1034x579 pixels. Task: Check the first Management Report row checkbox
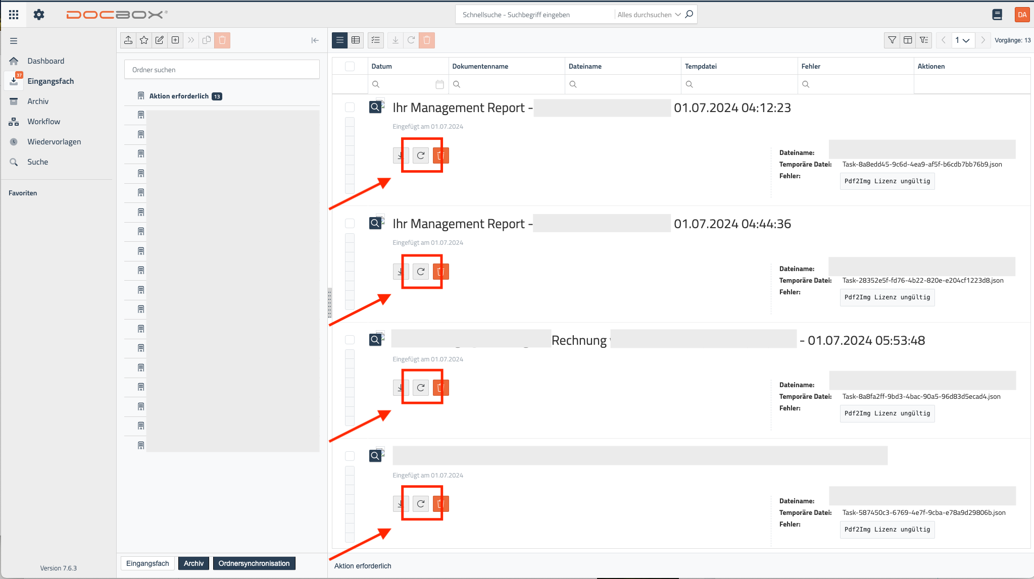point(350,107)
